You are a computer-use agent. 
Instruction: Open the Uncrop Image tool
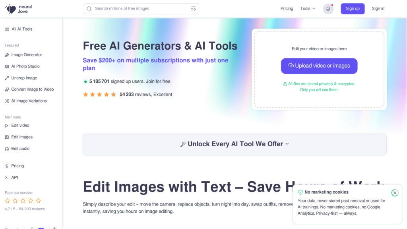click(x=24, y=78)
